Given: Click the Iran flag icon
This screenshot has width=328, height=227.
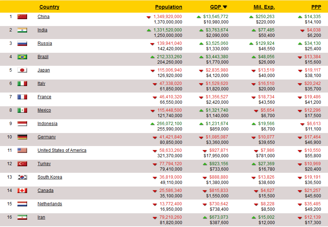Looking at the screenshot, I should pos(22,217).
